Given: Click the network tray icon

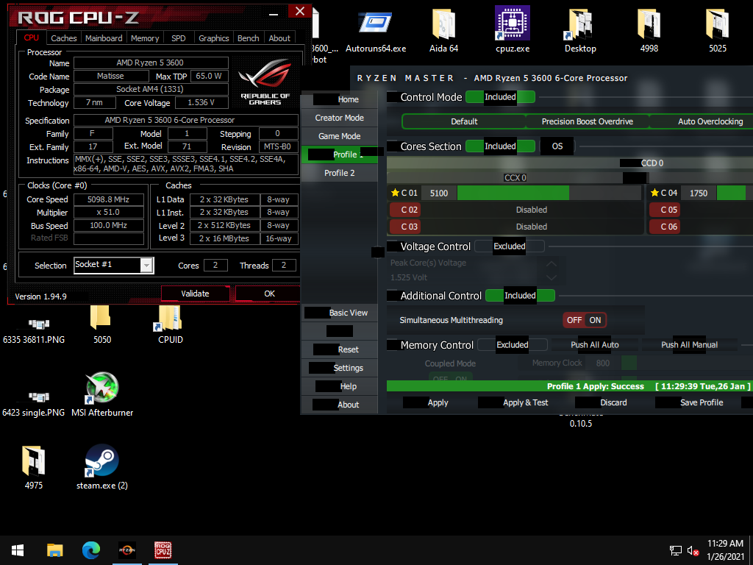Looking at the screenshot, I should click(x=676, y=550).
